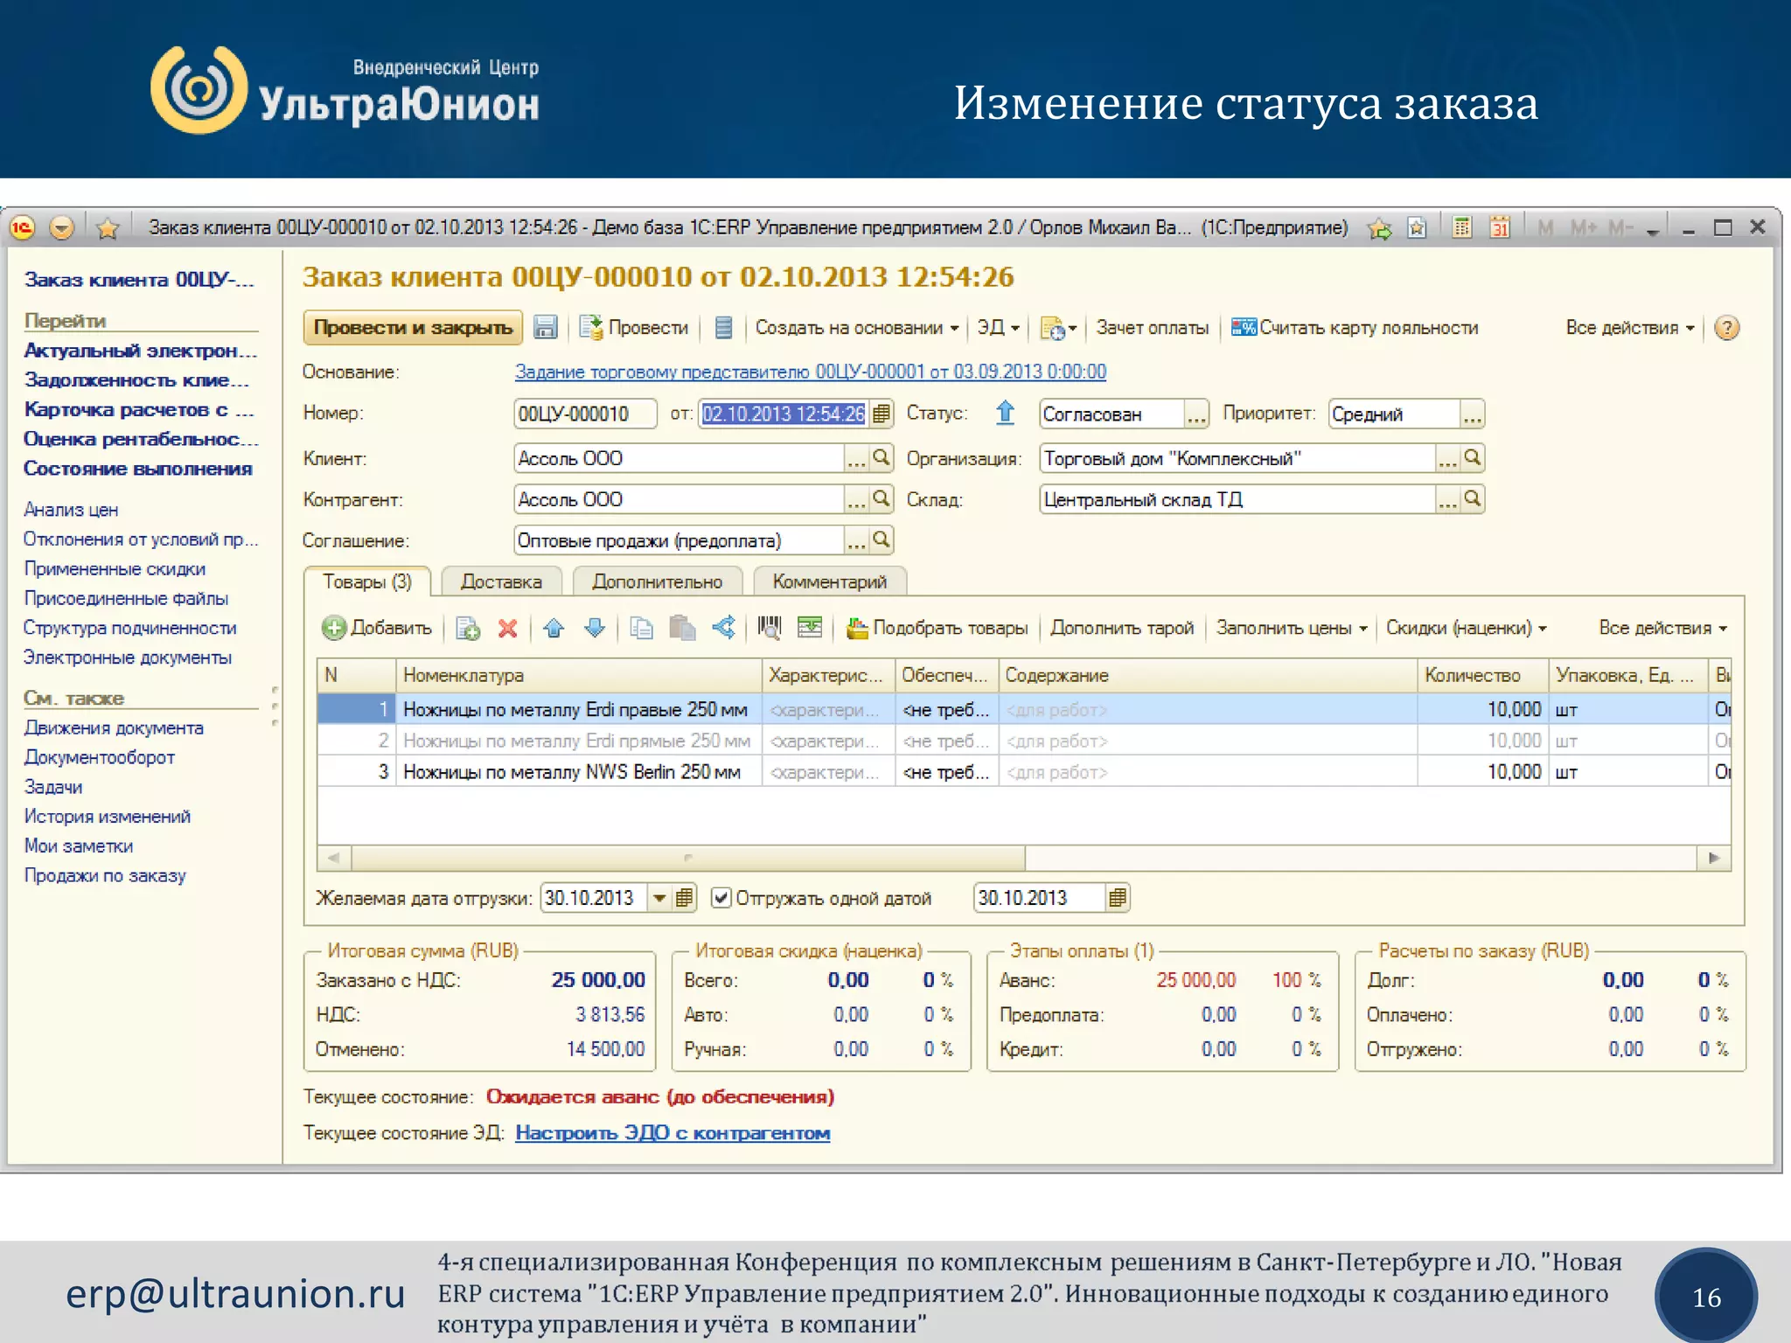1791x1343 pixels.
Task: Click the Номер input field
Action: [x=585, y=414]
